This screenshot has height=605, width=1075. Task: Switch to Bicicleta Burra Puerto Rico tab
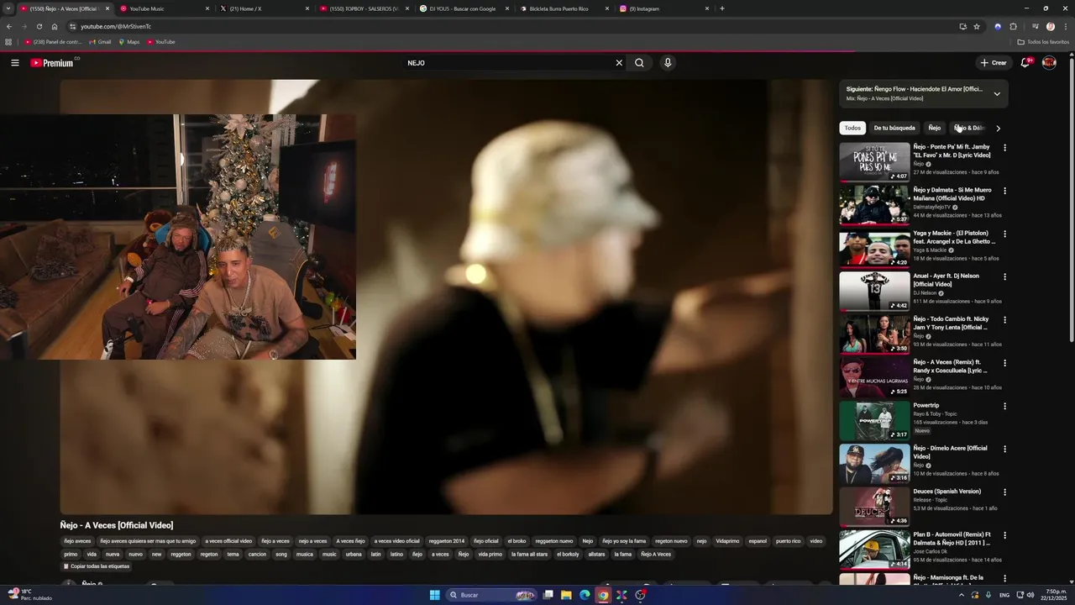tap(564, 8)
